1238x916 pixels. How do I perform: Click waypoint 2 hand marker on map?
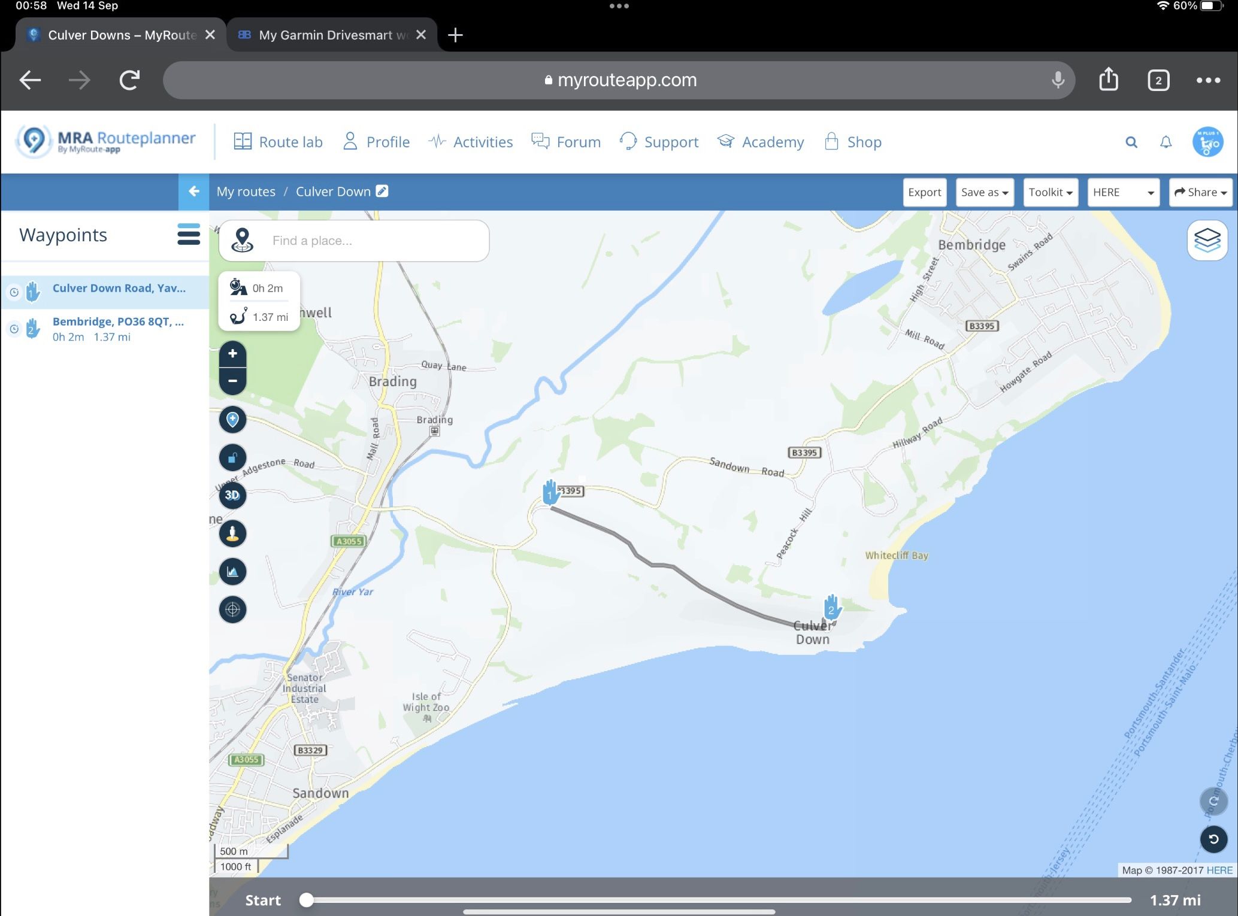pos(831,607)
